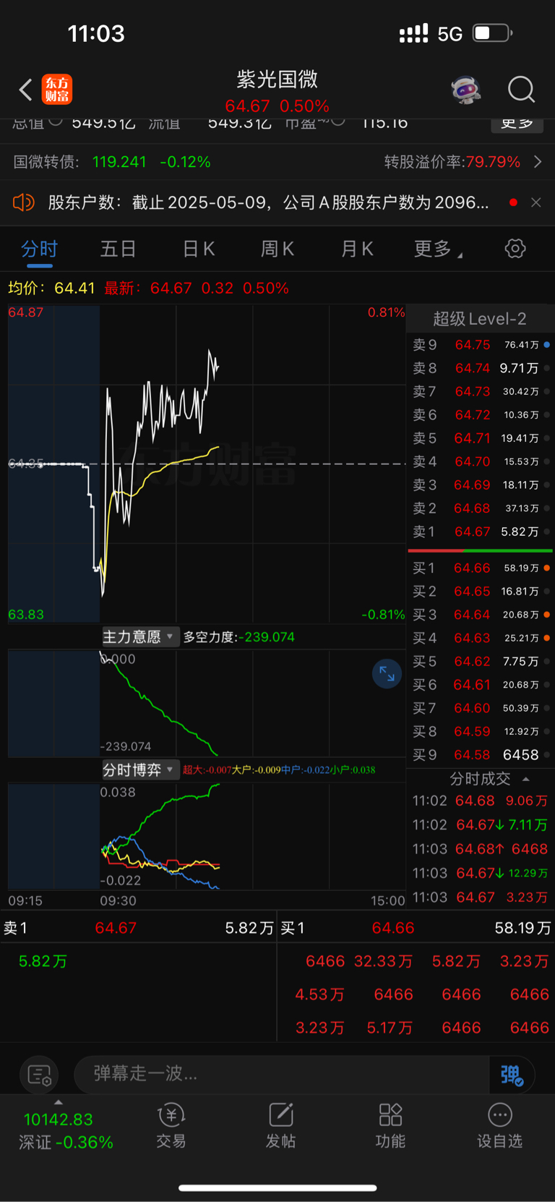
Task: Select 卖9 row at 64.75
Action: pyautogui.click(x=481, y=345)
